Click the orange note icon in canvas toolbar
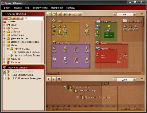Screen dimensions: 147x113 [x=59, y=14]
